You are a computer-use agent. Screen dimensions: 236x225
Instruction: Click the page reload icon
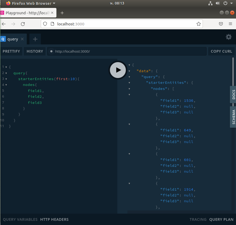(x=23, y=24)
